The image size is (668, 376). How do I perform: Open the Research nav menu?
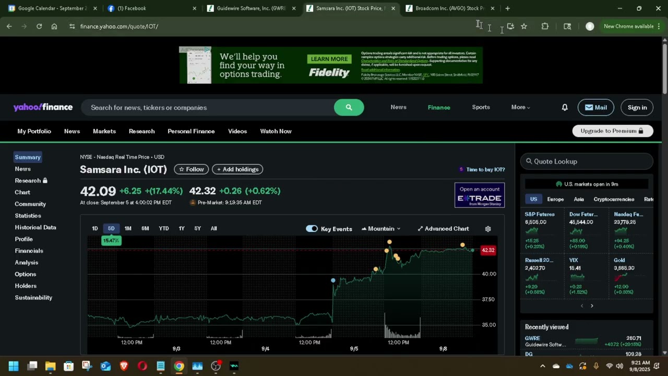[142, 131]
